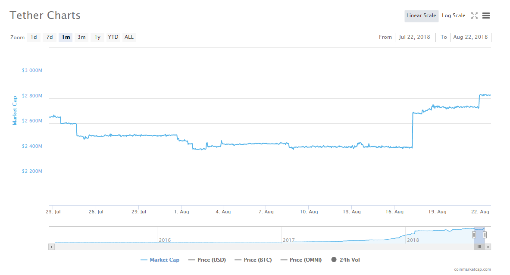This screenshot has height=275, width=510.
Task: Click the navigator left range handle
Action: [x=474, y=235]
